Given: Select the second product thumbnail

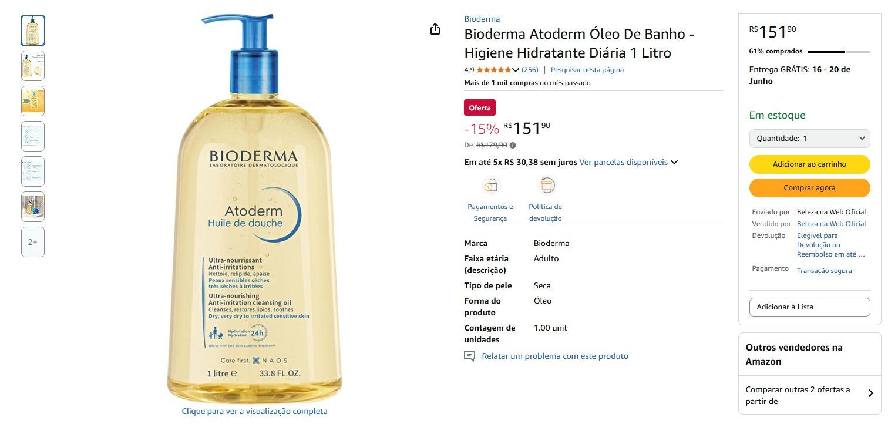Looking at the screenshot, I should pyautogui.click(x=33, y=66).
